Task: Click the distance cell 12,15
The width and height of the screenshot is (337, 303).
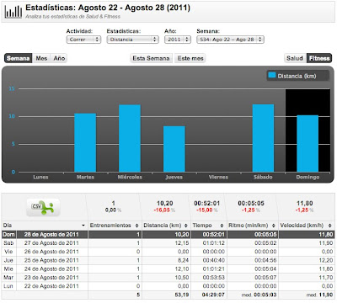Action: 182,243
